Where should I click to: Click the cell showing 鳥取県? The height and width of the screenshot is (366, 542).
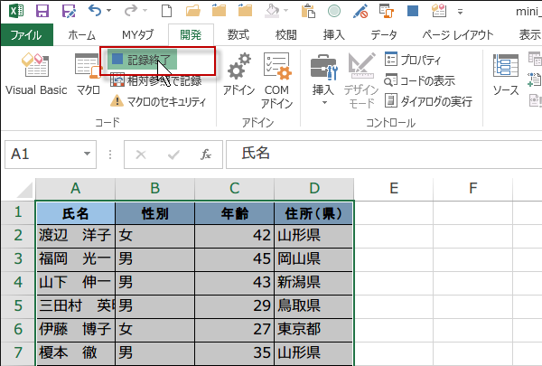(313, 306)
